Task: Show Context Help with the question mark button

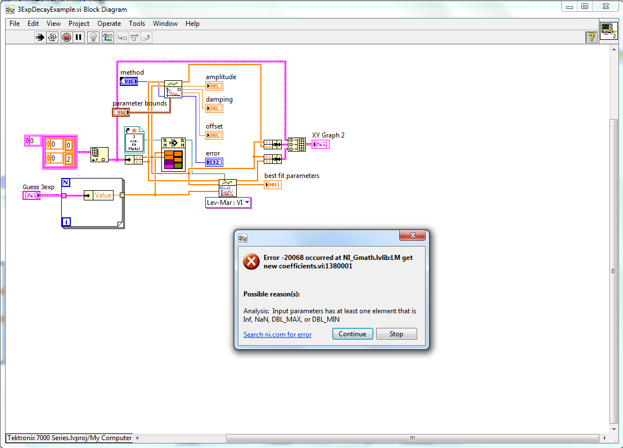Action: [x=591, y=37]
